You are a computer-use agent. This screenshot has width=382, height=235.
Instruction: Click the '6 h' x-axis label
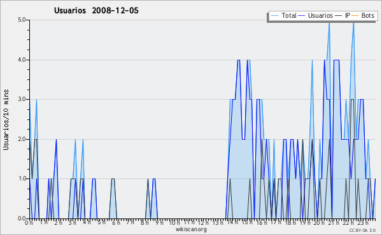(116, 222)
